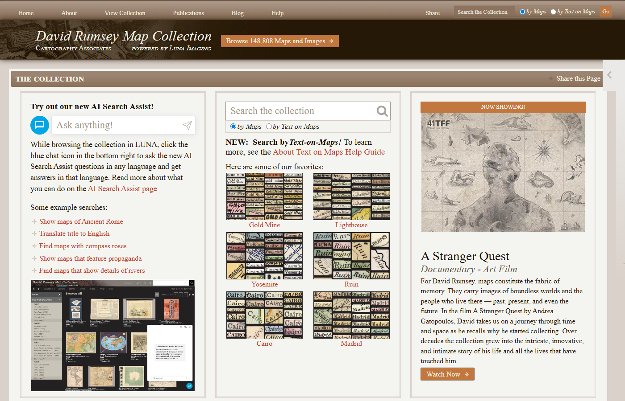Click the orange Go button

click(606, 12)
